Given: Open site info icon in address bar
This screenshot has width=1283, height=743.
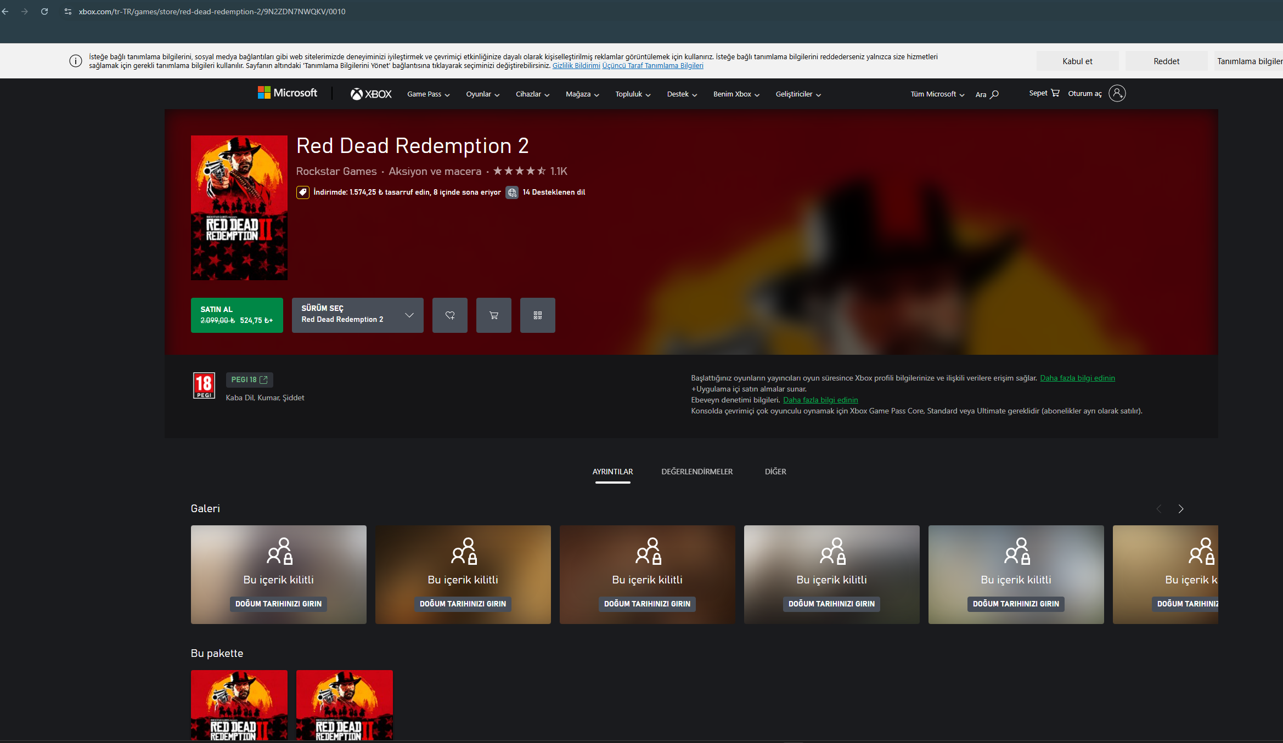Looking at the screenshot, I should point(68,12).
